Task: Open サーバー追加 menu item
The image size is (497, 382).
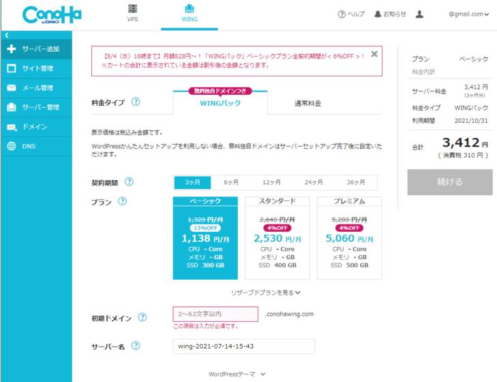Action: tap(36, 49)
